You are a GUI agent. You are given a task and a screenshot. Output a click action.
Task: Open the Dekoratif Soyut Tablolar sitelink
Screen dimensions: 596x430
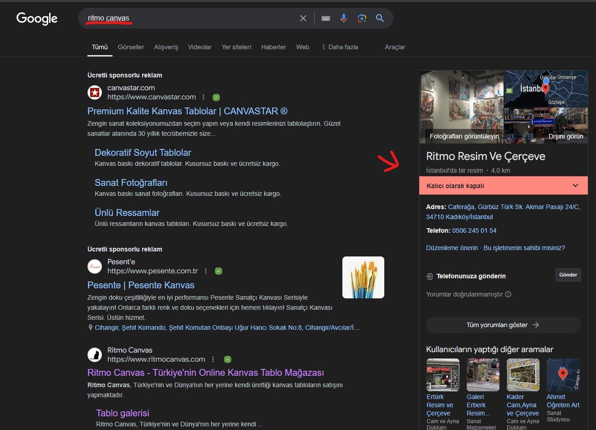(x=143, y=153)
